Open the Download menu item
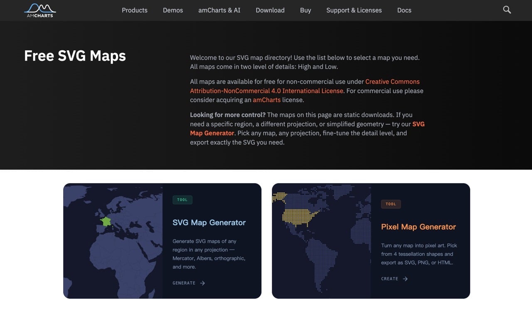This screenshot has width=532, height=318. pyautogui.click(x=270, y=10)
